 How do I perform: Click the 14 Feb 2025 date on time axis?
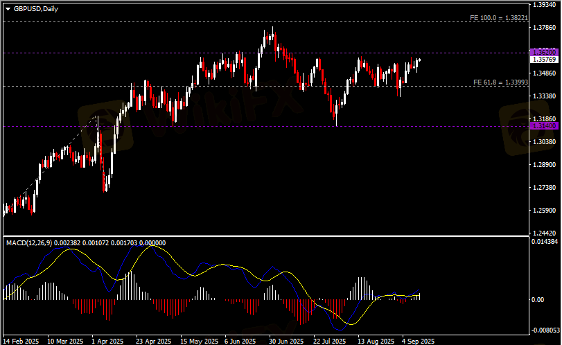tap(21, 341)
